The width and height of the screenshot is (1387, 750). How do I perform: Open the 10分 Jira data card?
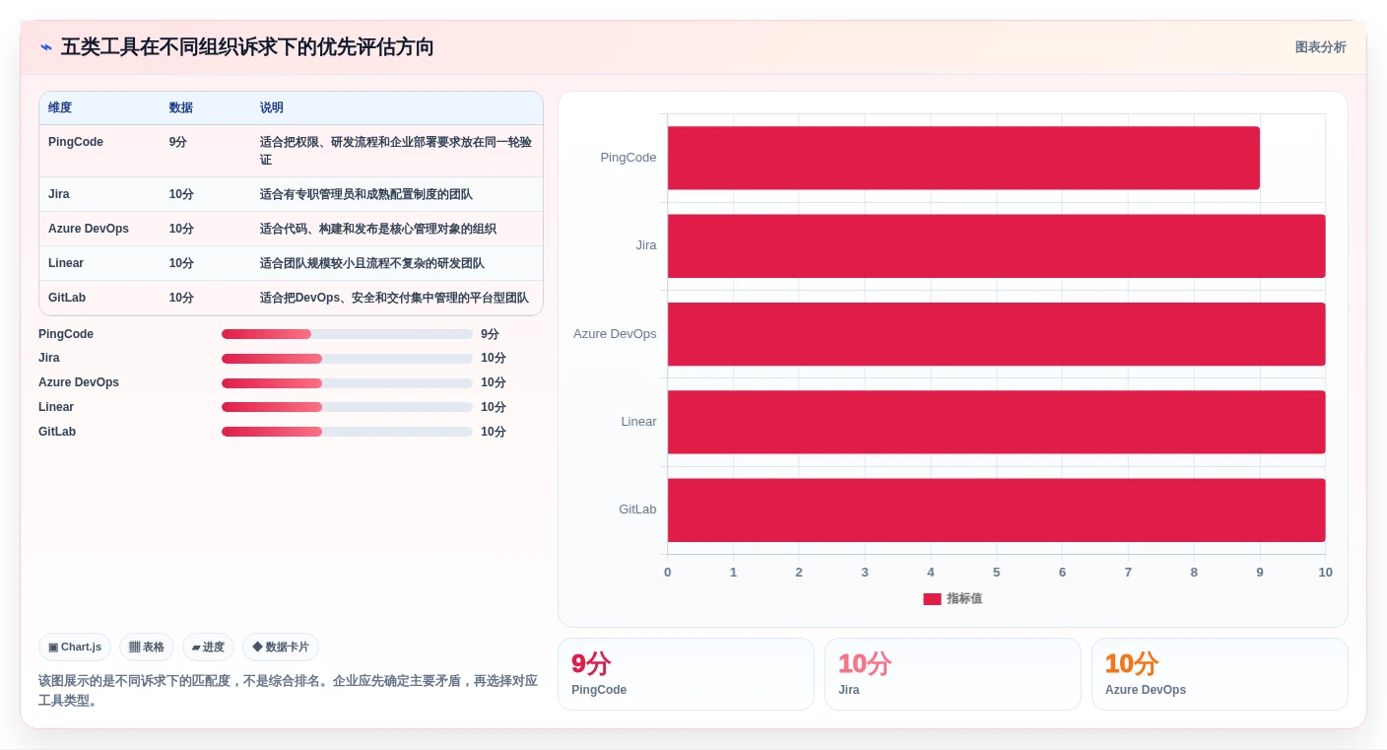coord(953,674)
